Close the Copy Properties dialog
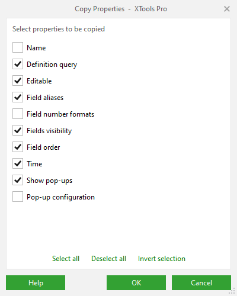 coord(227,9)
